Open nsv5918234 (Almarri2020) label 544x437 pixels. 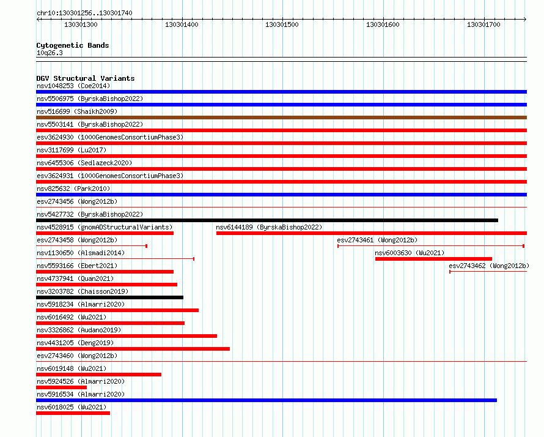tap(81, 304)
